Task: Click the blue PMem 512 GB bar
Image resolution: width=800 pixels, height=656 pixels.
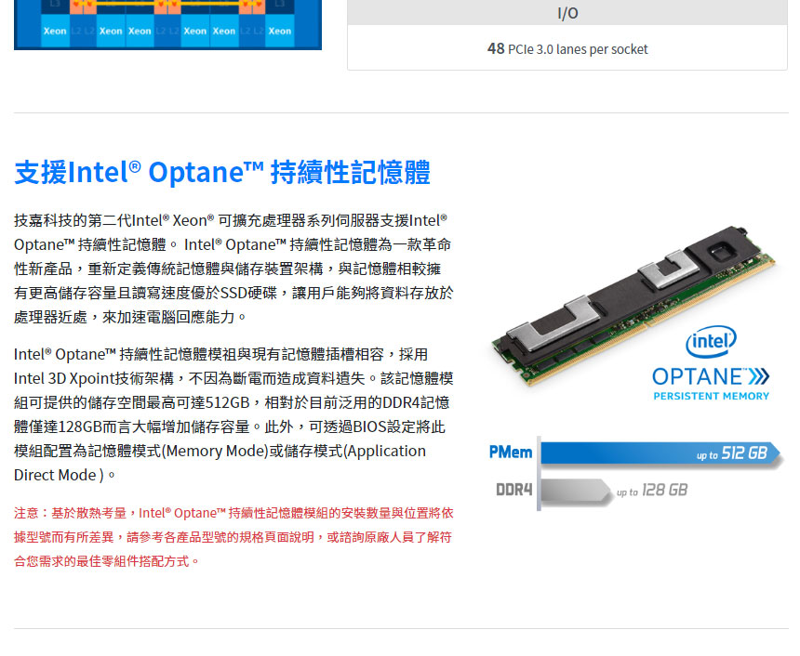Action: [x=660, y=453]
